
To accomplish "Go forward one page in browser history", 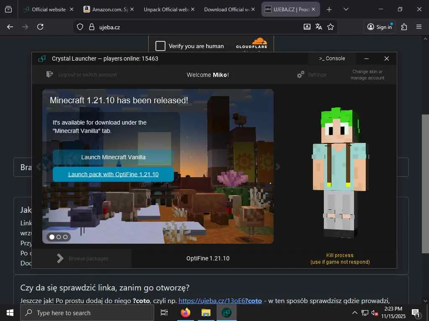I will (25, 27).
